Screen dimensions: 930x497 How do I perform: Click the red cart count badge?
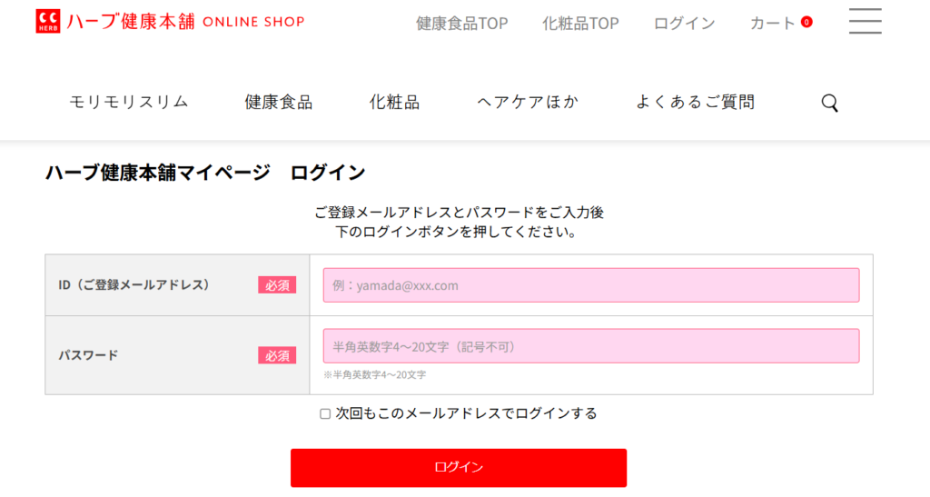(x=806, y=22)
